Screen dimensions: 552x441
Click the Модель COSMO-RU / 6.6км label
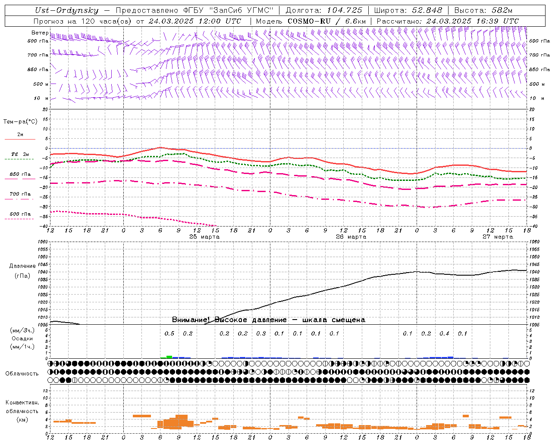[311, 21]
